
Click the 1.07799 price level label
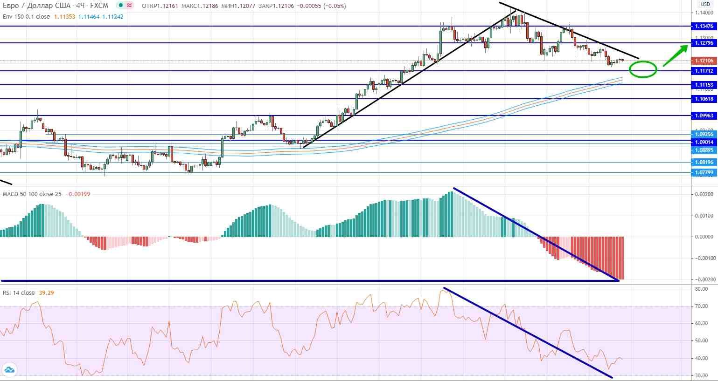tap(704, 172)
